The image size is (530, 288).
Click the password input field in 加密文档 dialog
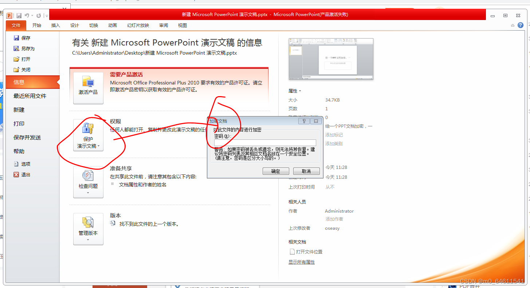265,143
